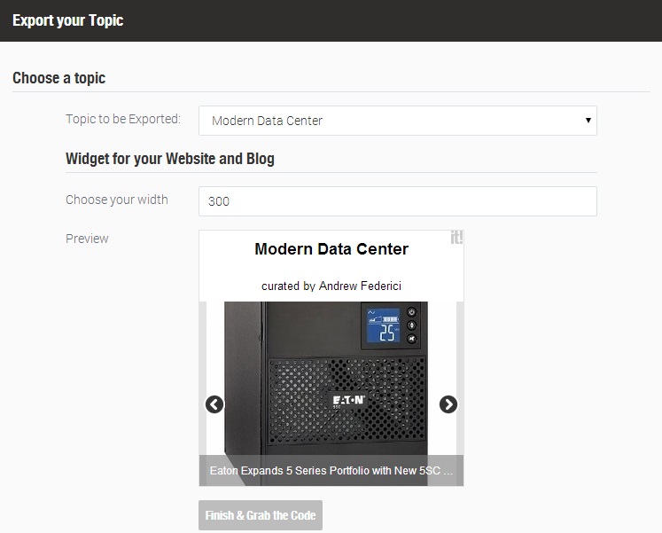Click the EATON logo on the UPS image
Viewport: 662px width, 533px height.
click(348, 401)
